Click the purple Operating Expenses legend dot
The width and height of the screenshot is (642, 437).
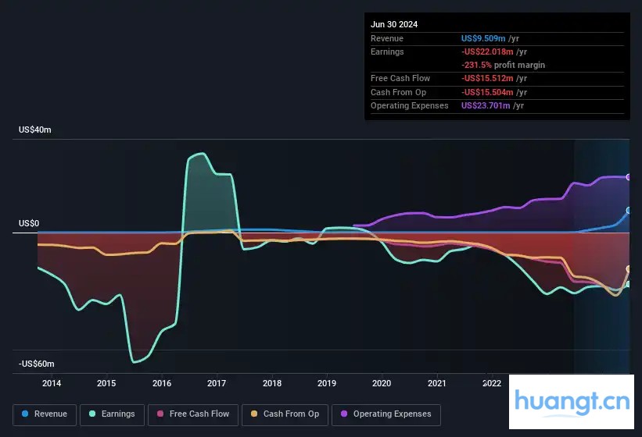pyautogui.click(x=344, y=414)
